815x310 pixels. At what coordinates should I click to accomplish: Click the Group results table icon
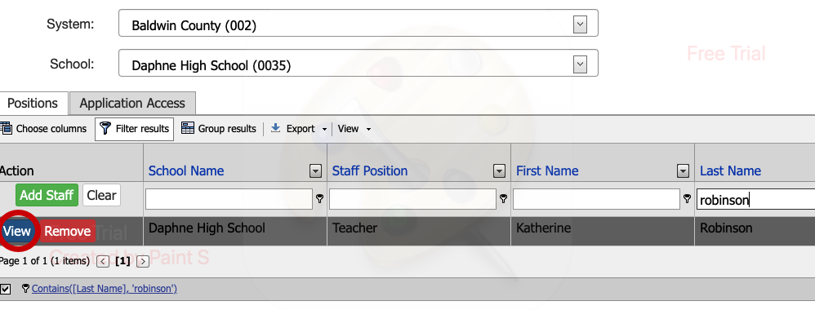(x=188, y=128)
